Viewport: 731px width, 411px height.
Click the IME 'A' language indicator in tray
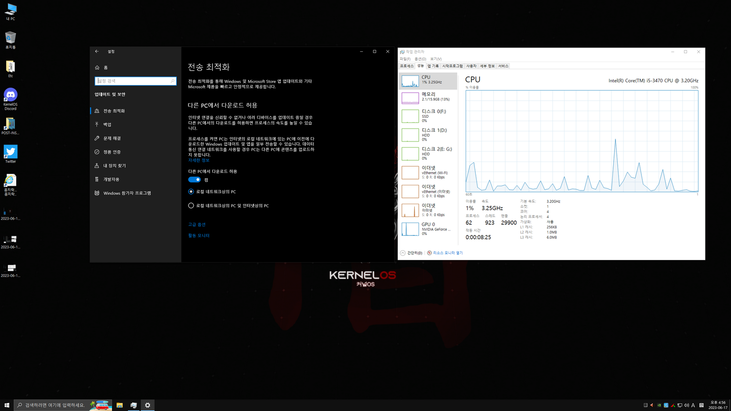(693, 405)
